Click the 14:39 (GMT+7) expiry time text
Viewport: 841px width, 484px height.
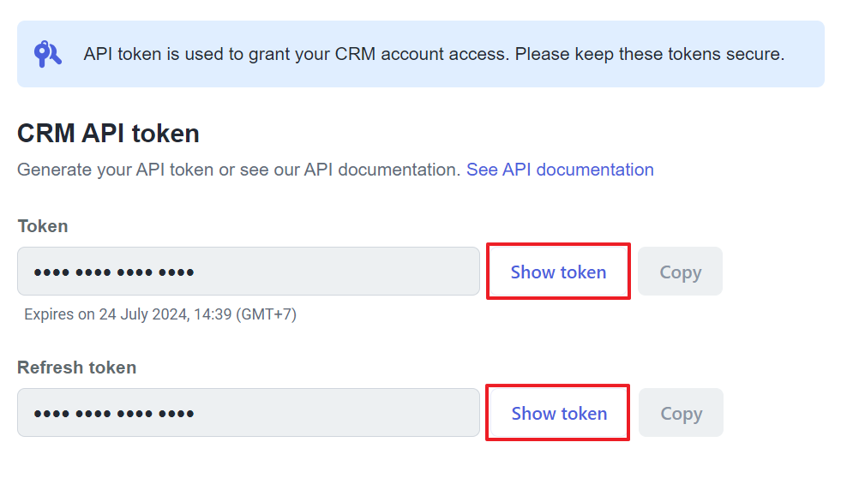(245, 314)
